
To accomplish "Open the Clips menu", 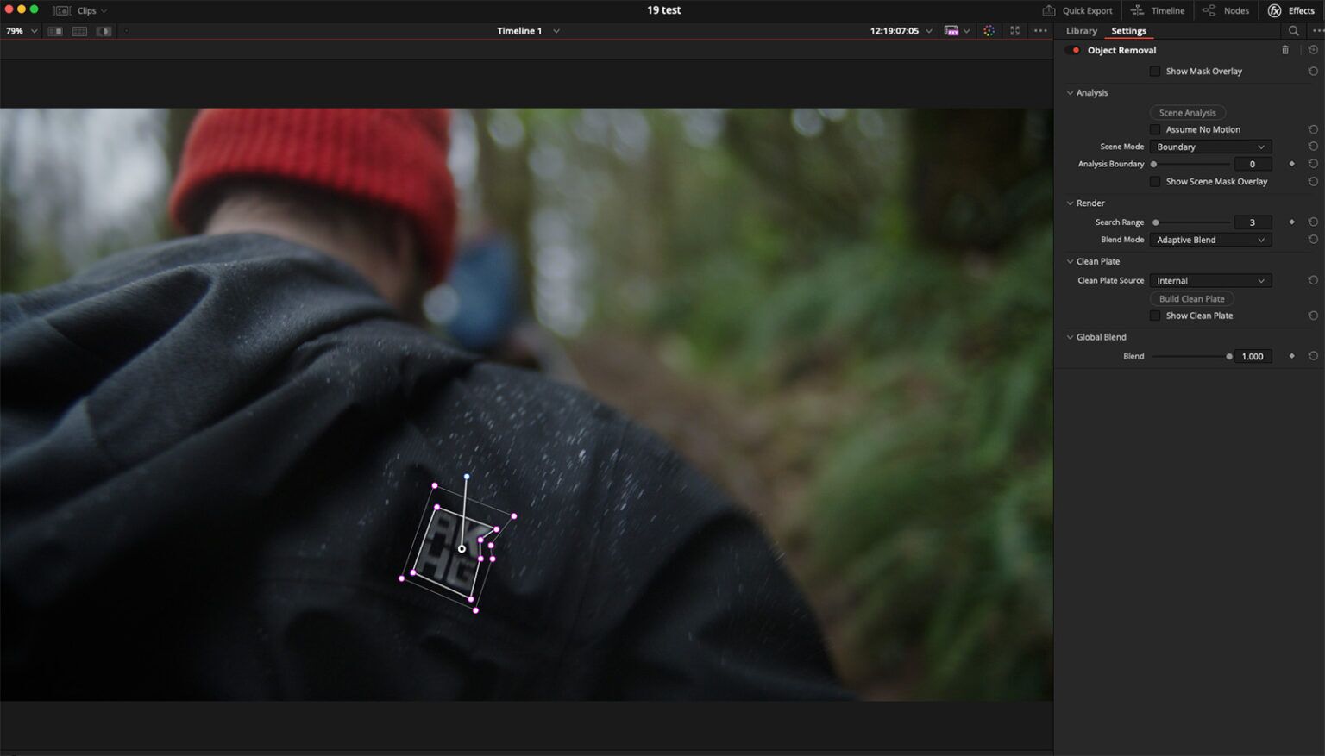I will click(85, 10).
